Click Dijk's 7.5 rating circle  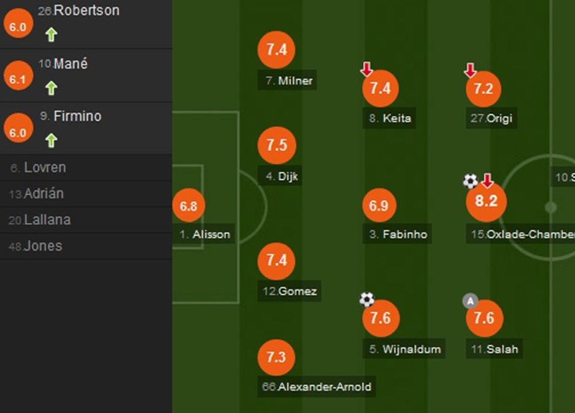click(276, 145)
